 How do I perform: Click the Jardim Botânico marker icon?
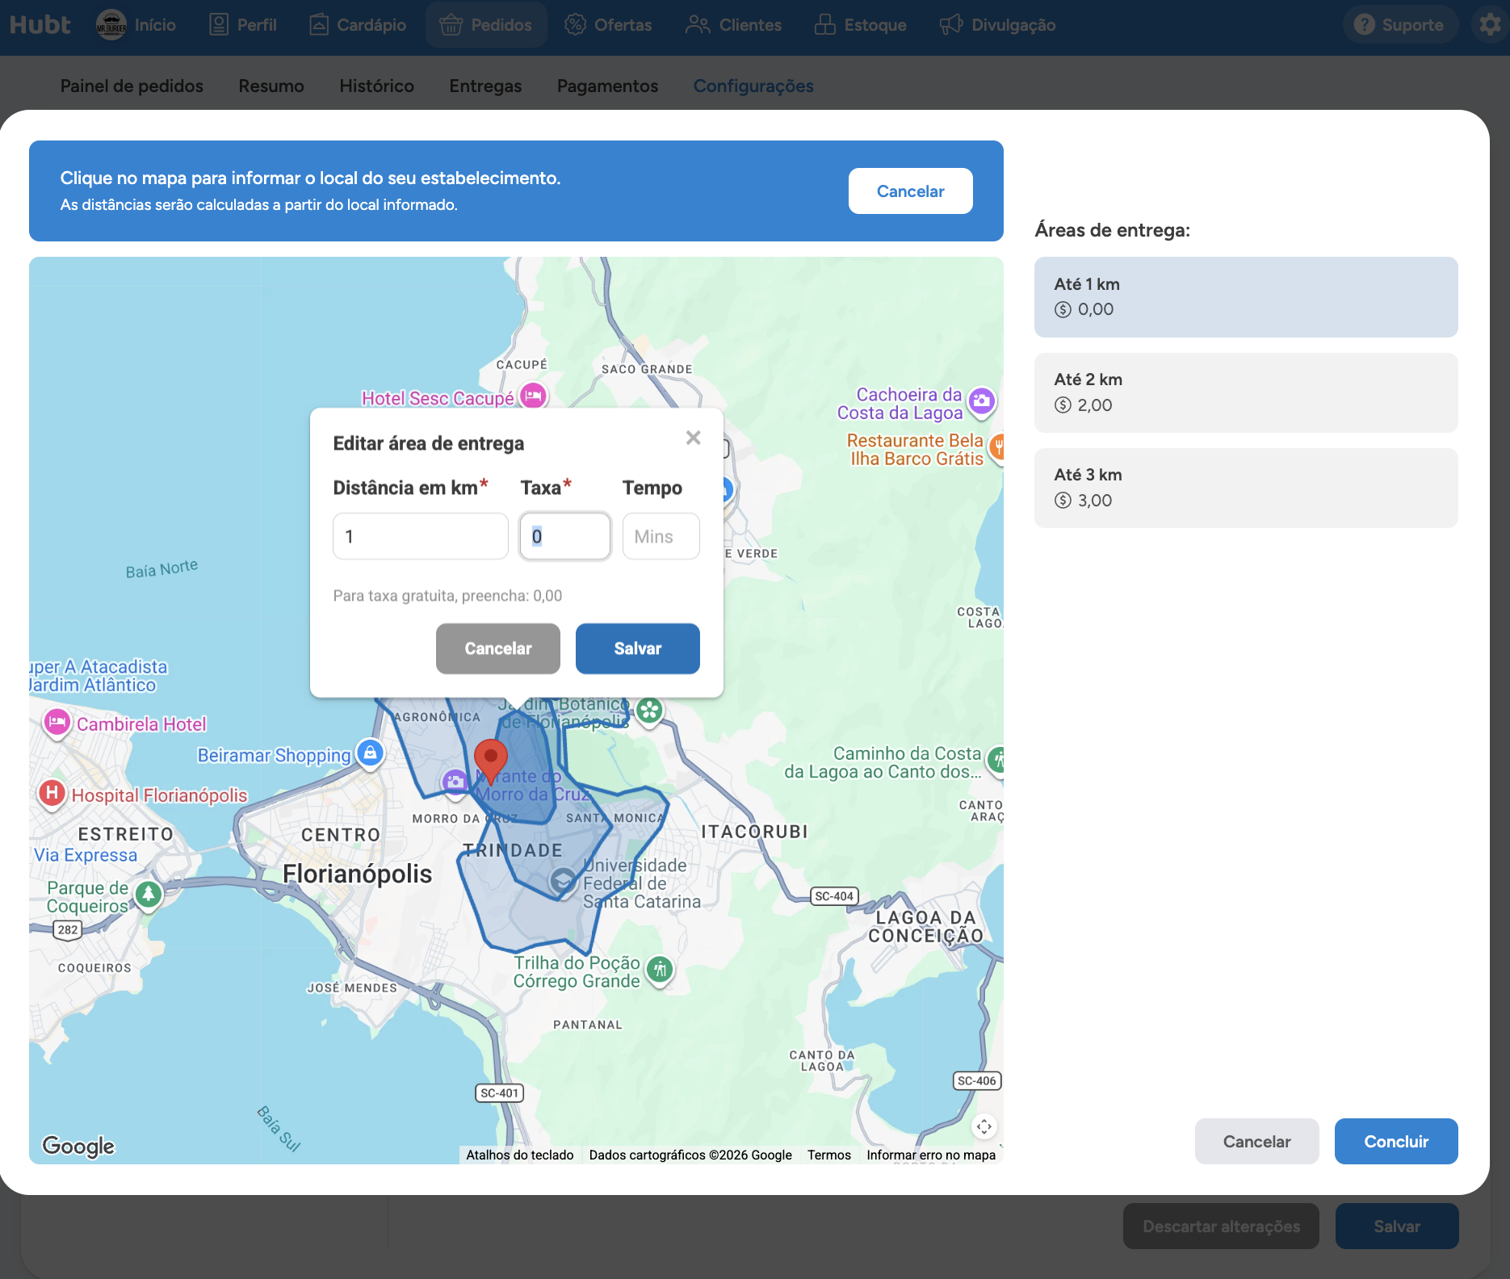click(x=649, y=711)
